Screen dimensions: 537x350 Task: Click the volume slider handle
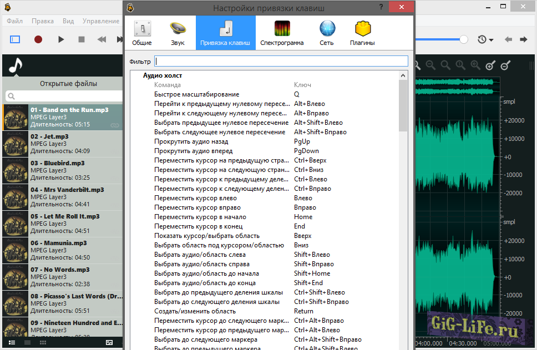point(464,39)
